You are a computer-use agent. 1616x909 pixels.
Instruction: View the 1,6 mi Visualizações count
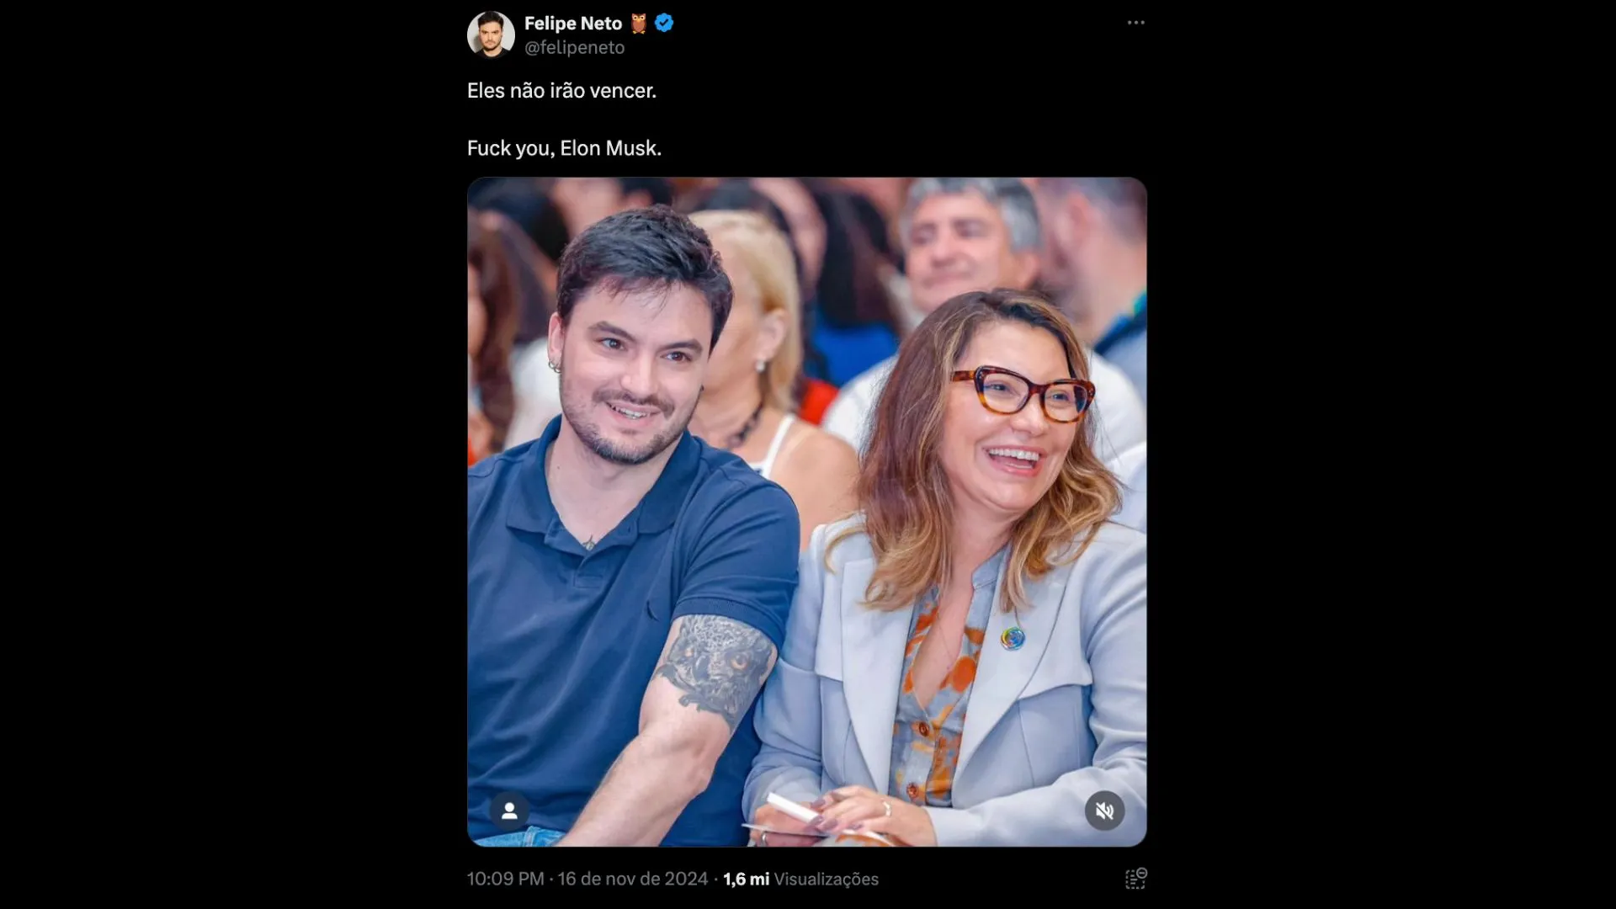(x=800, y=879)
